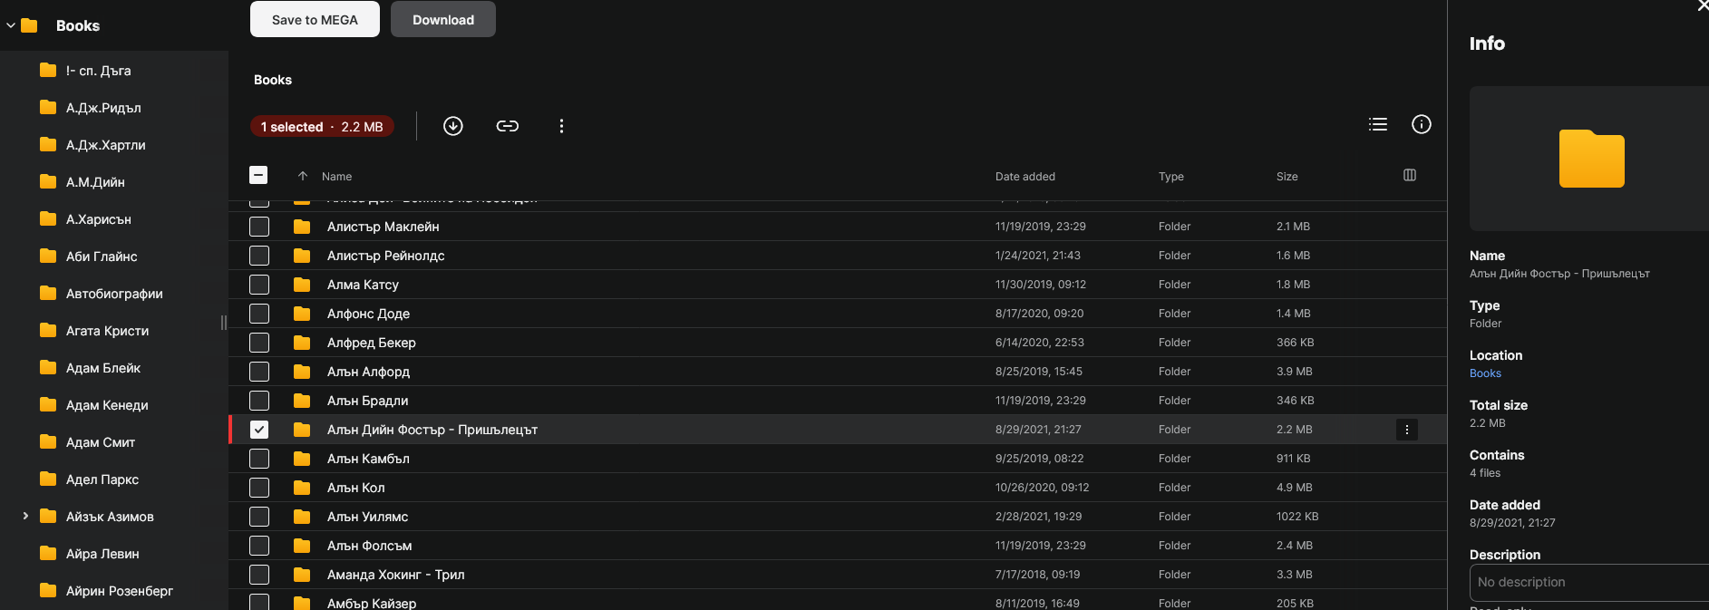Sort by name using the arrow icon
This screenshot has height=610, width=1709.
tap(303, 176)
